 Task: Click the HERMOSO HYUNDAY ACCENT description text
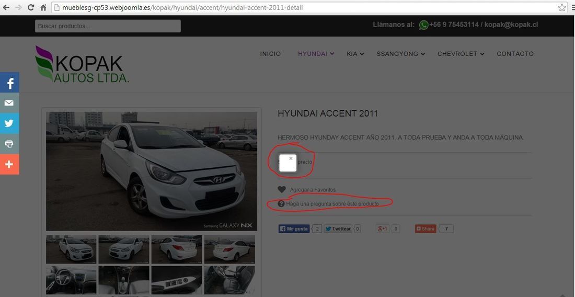tap(401, 138)
